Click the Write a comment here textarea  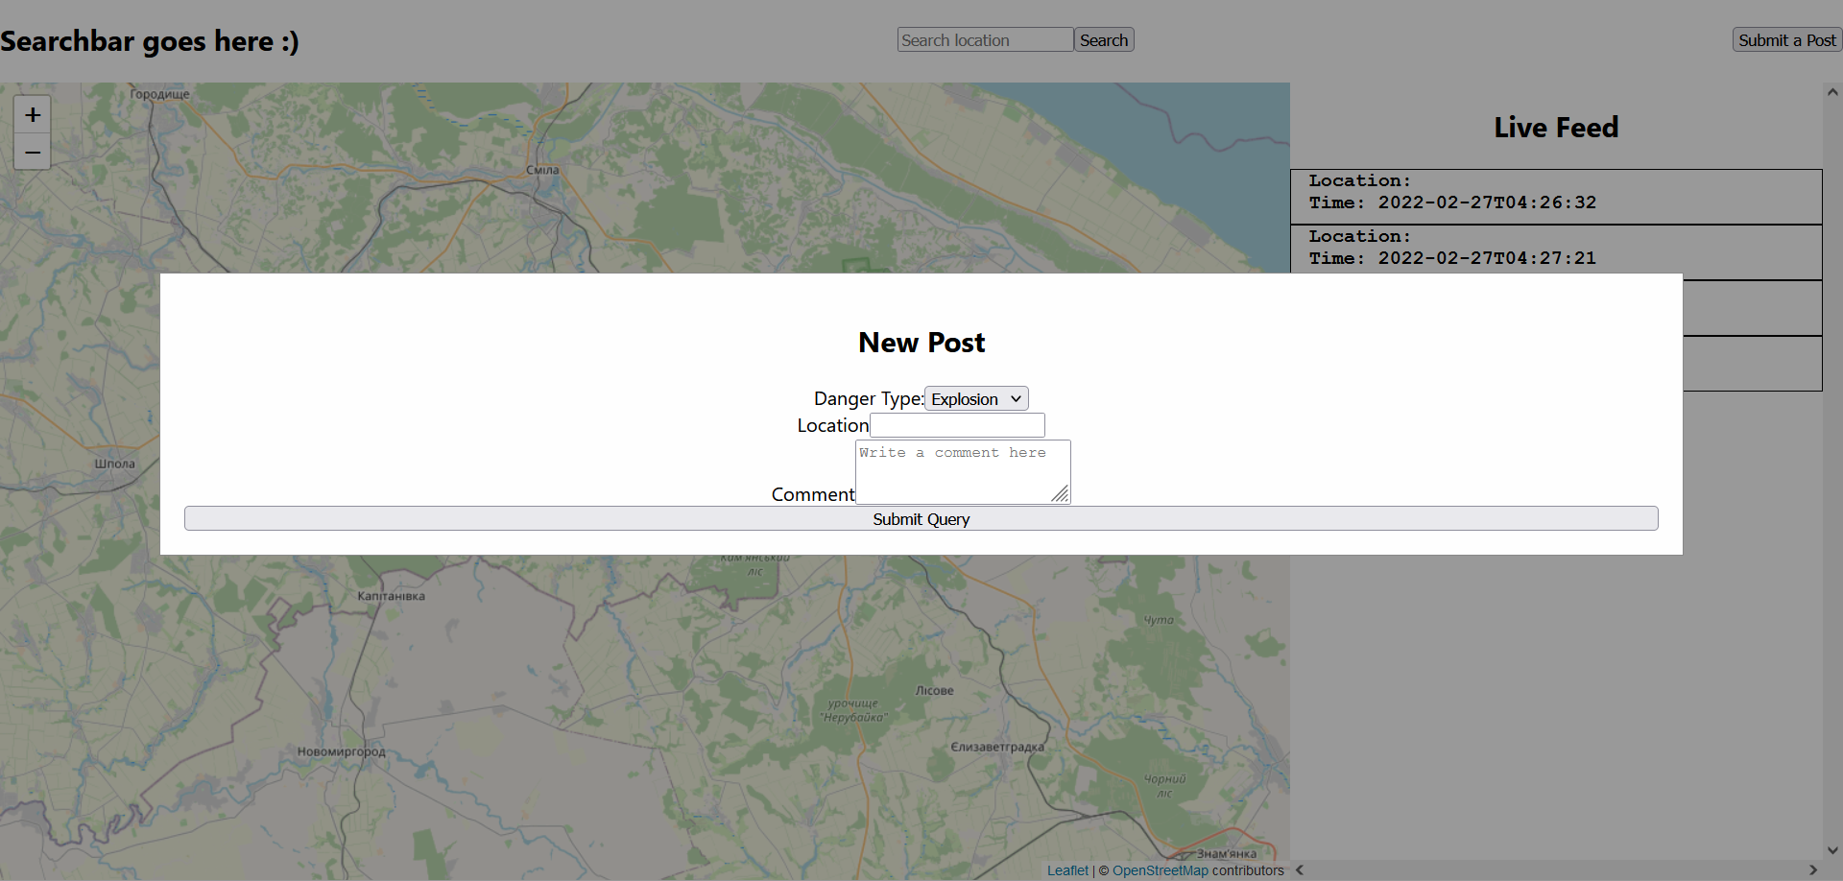(962, 470)
